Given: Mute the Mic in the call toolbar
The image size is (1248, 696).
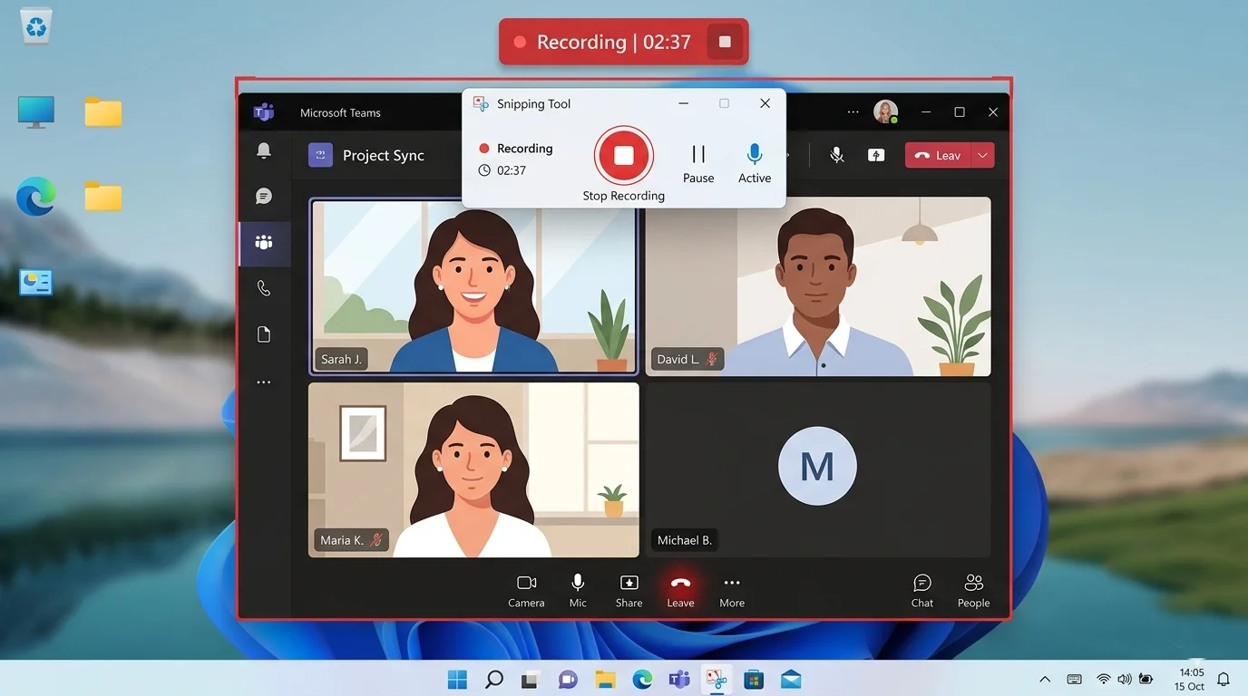Looking at the screenshot, I should pos(577,584).
